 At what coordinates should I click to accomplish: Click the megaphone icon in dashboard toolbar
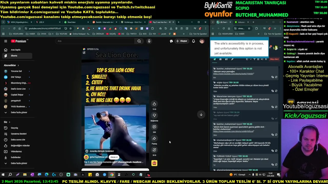[x=226, y=59]
